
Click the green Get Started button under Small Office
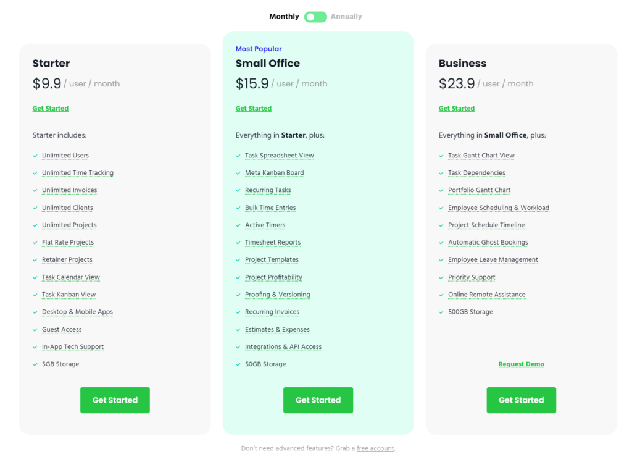(x=318, y=400)
